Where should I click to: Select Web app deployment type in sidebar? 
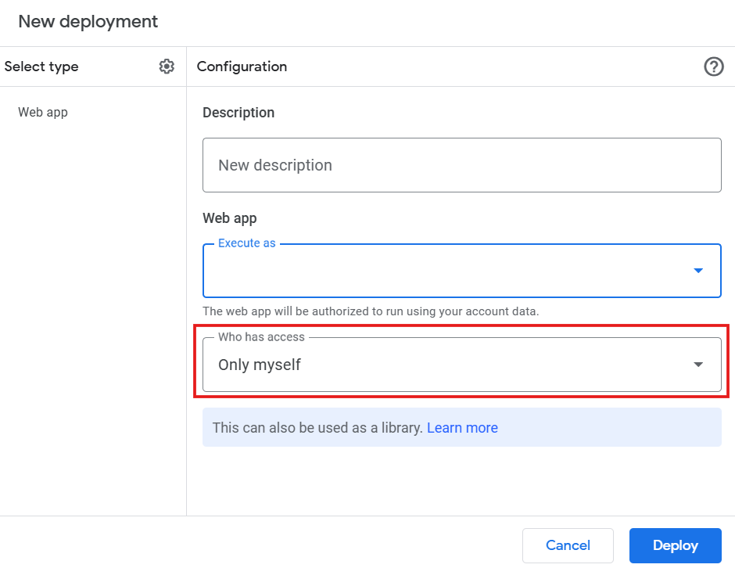(x=43, y=112)
